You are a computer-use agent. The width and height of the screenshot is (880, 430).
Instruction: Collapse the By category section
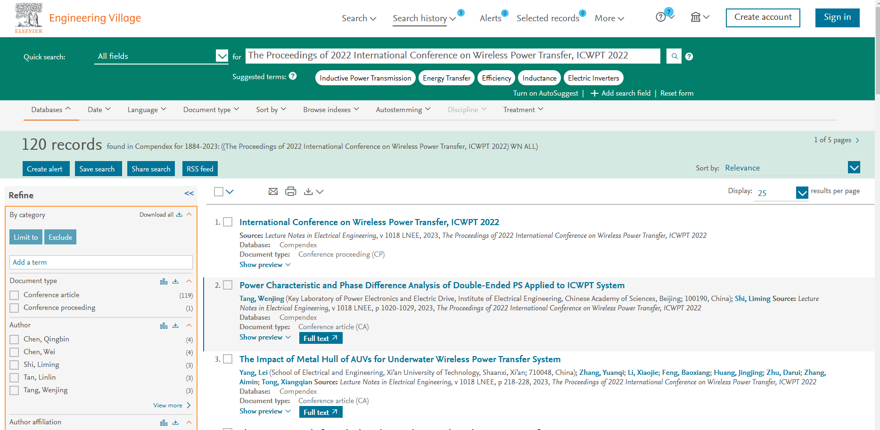[189, 214]
